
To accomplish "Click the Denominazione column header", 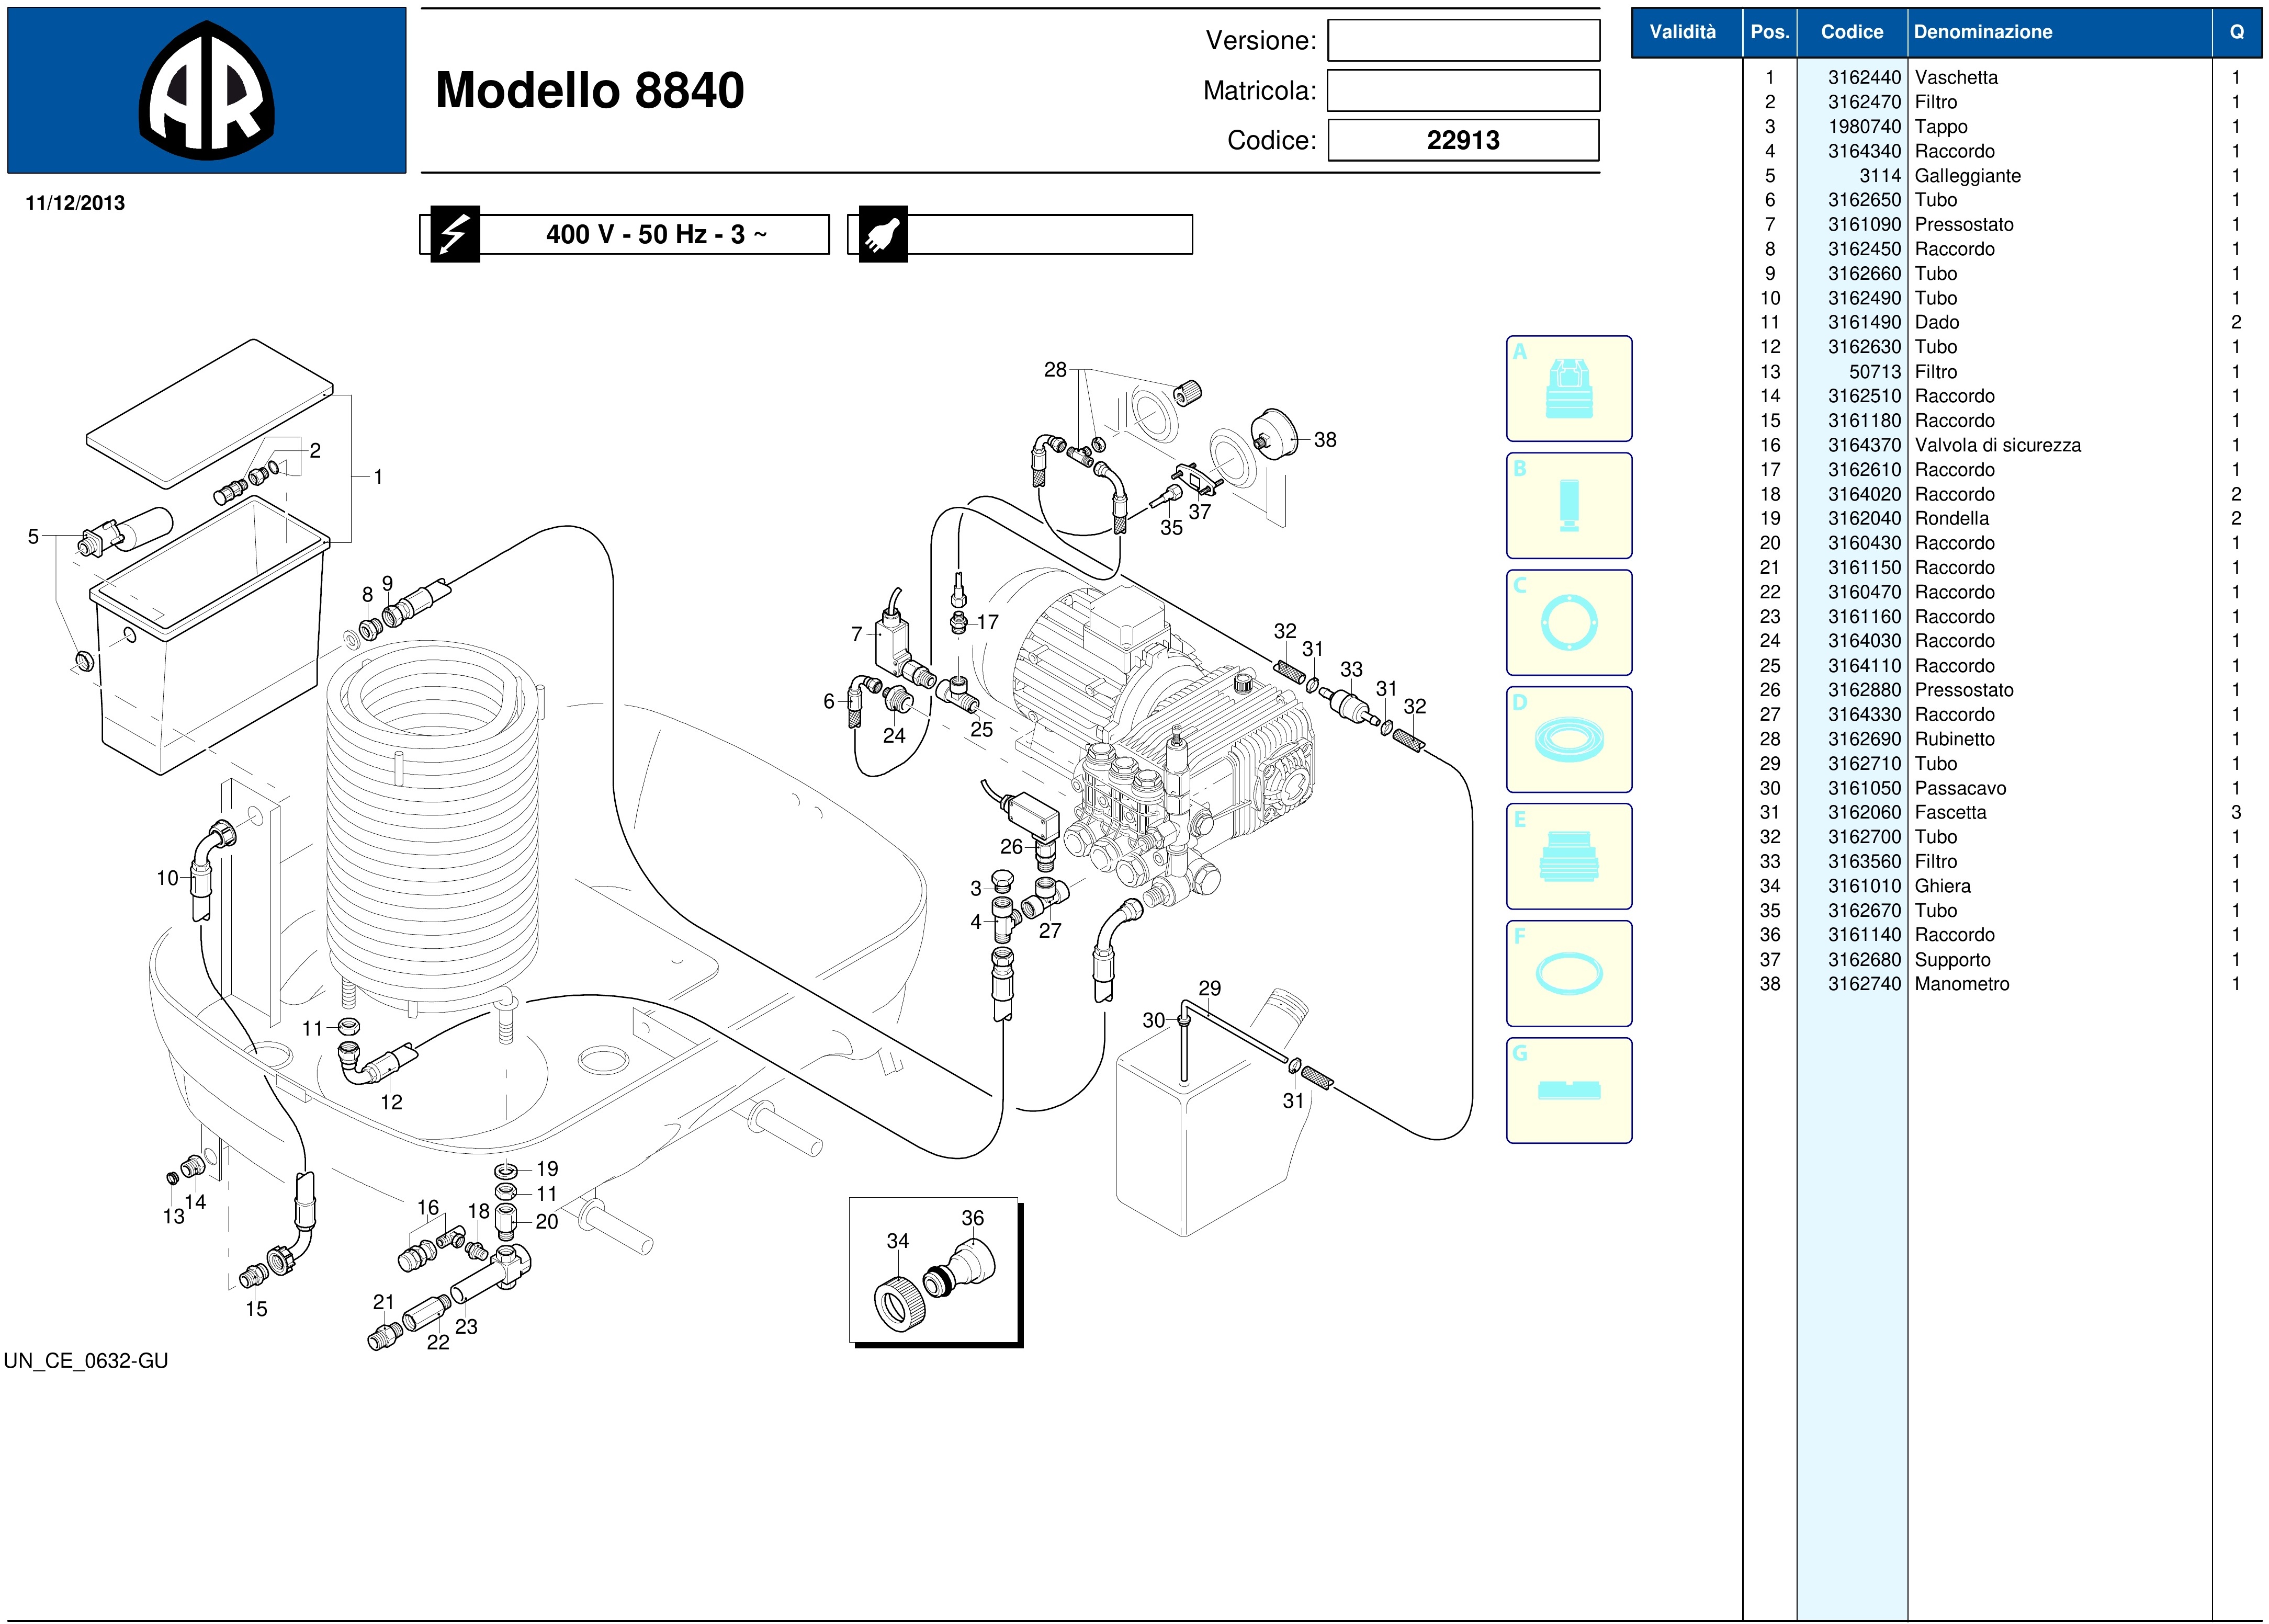I will point(1982,32).
